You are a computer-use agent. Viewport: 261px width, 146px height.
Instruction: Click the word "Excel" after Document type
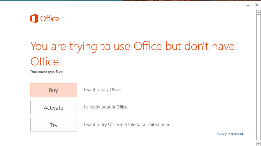coord(60,72)
